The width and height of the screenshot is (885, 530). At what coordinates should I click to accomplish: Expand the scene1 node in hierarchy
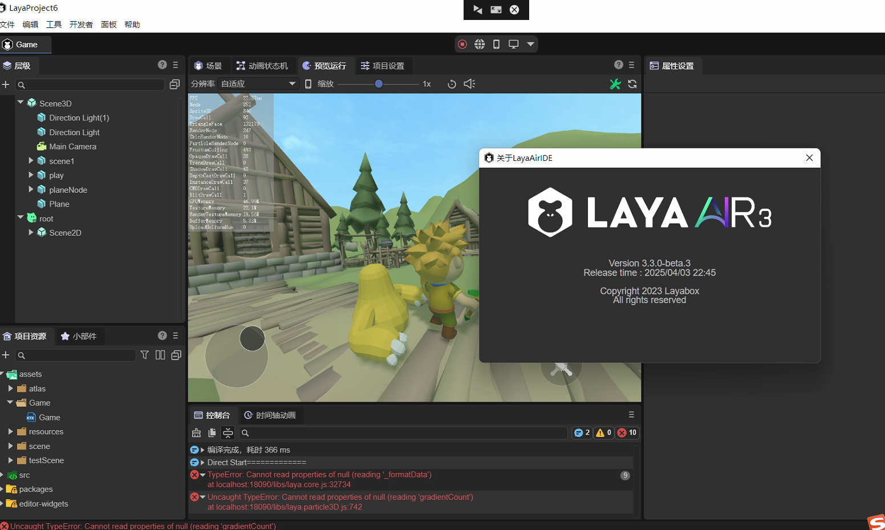point(31,161)
